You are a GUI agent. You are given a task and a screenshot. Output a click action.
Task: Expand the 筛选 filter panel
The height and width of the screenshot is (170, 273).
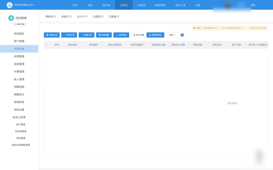[172, 35]
